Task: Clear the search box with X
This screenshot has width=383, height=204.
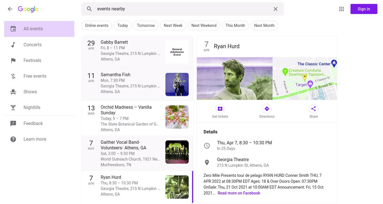Action: [276, 9]
